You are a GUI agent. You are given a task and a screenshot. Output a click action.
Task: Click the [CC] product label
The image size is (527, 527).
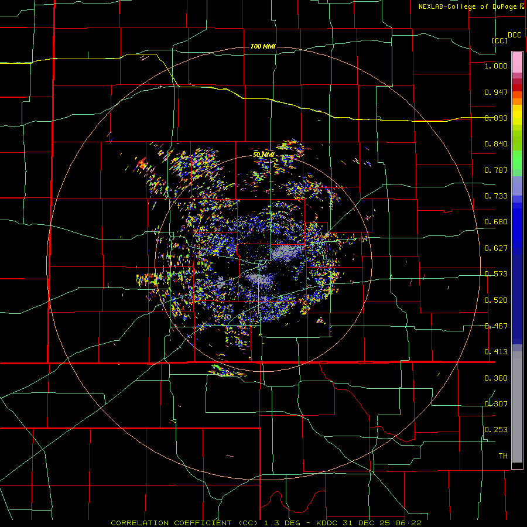coord(499,40)
